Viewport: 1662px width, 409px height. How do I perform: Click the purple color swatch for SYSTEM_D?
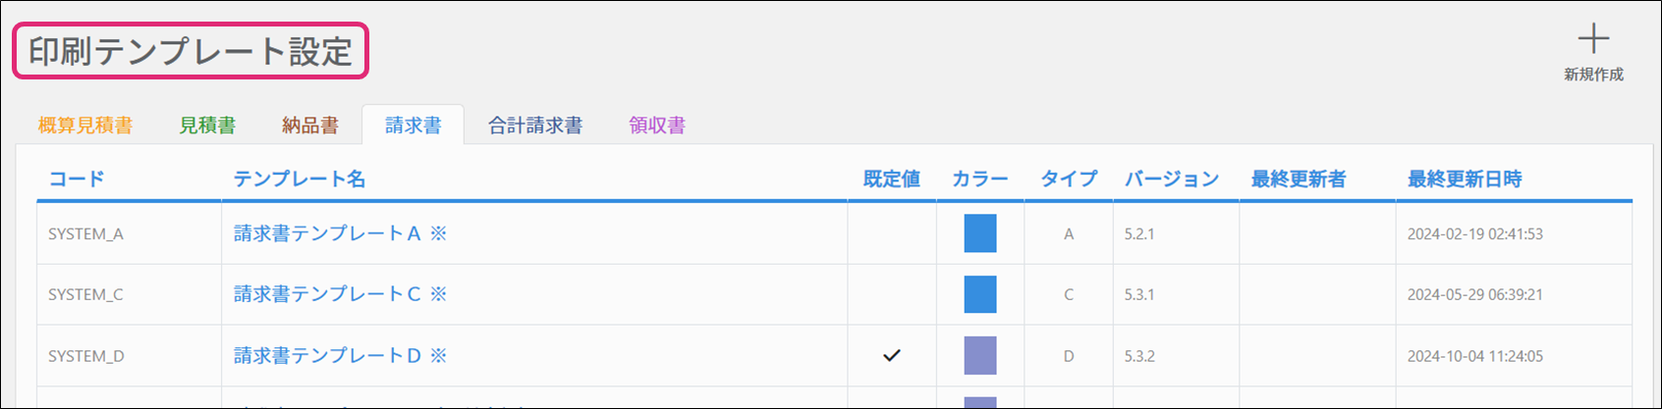(x=980, y=356)
